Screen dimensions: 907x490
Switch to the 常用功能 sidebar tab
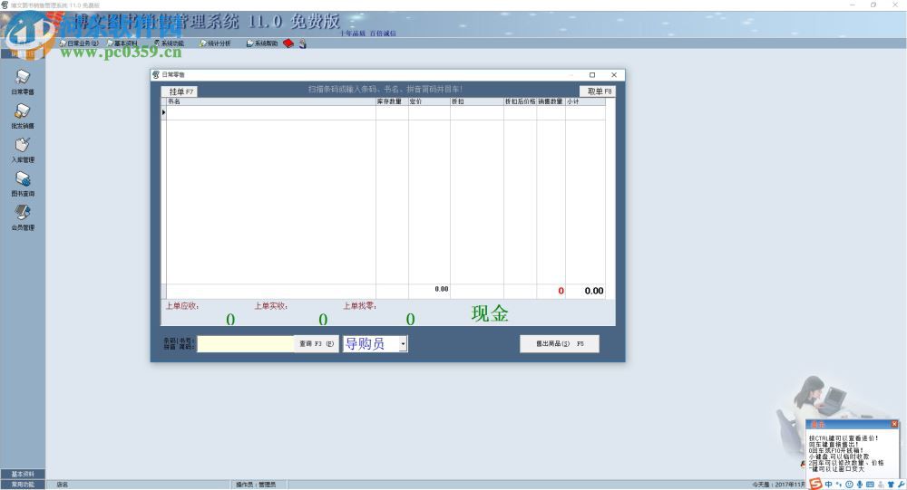tap(23, 485)
